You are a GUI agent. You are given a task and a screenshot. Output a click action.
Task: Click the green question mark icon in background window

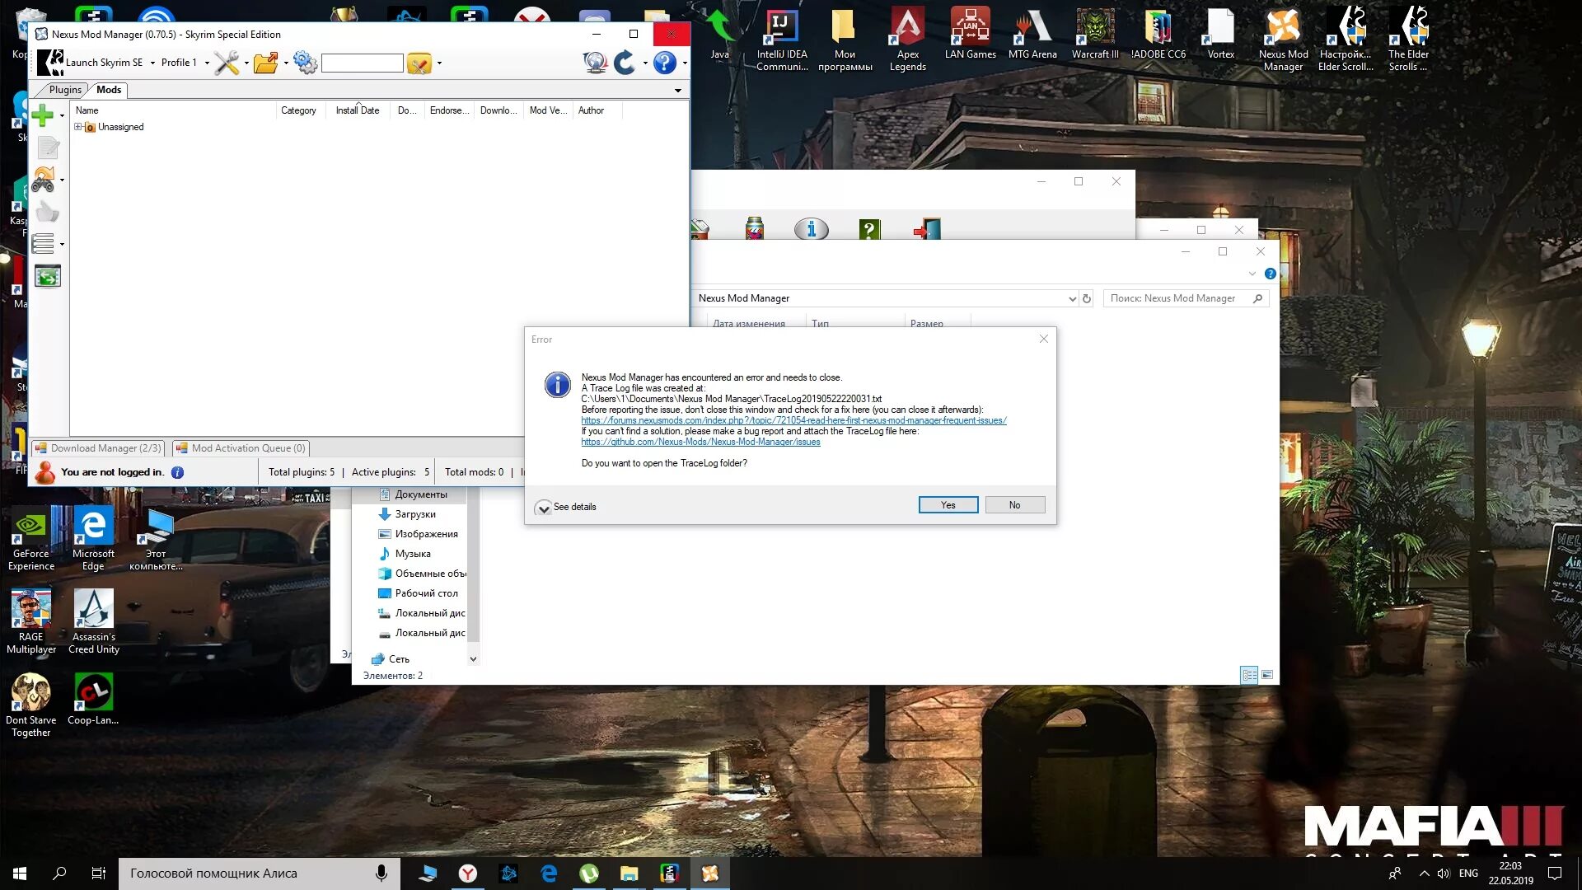869,229
